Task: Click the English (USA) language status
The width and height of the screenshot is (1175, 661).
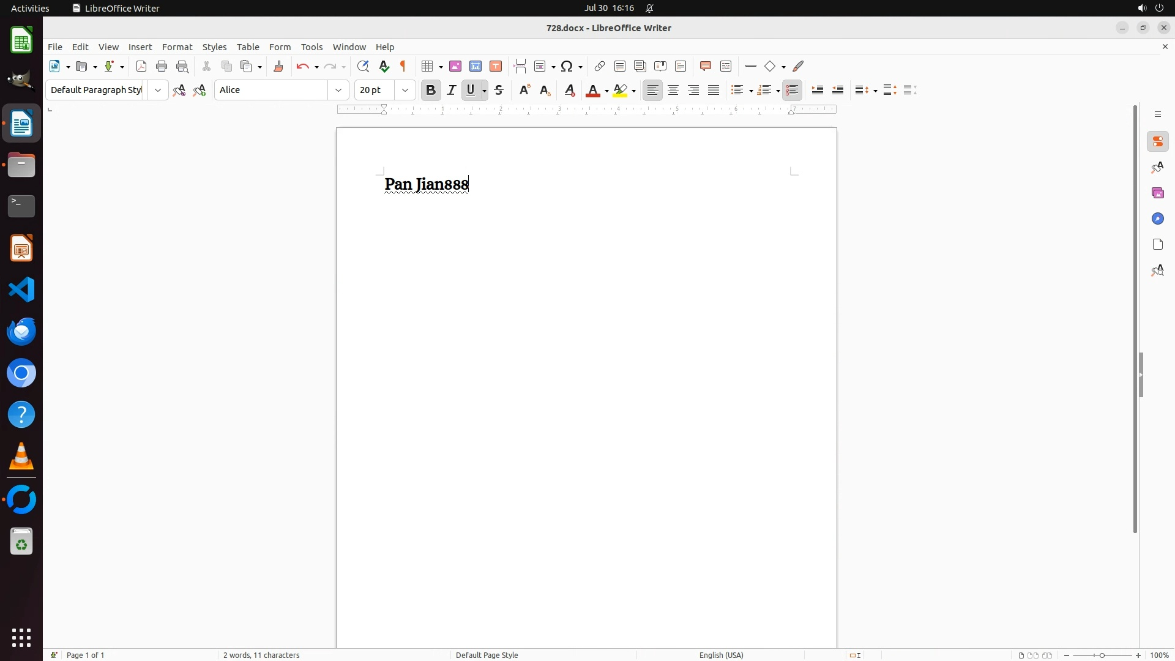Action: (x=721, y=655)
